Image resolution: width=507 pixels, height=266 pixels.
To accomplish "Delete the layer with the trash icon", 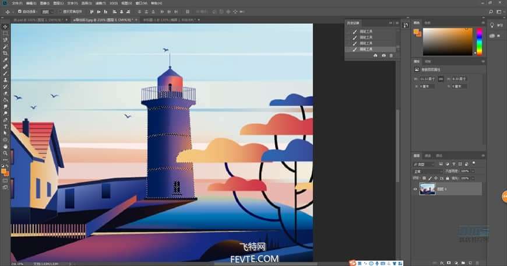I will tap(477, 262).
